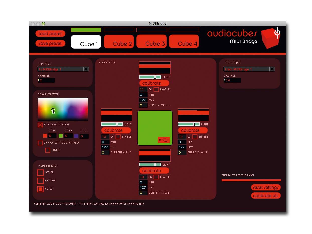This screenshot has height=234, width=312.
Task: Adjust the bottom sensor Light slider
Action: click(150, 165)
